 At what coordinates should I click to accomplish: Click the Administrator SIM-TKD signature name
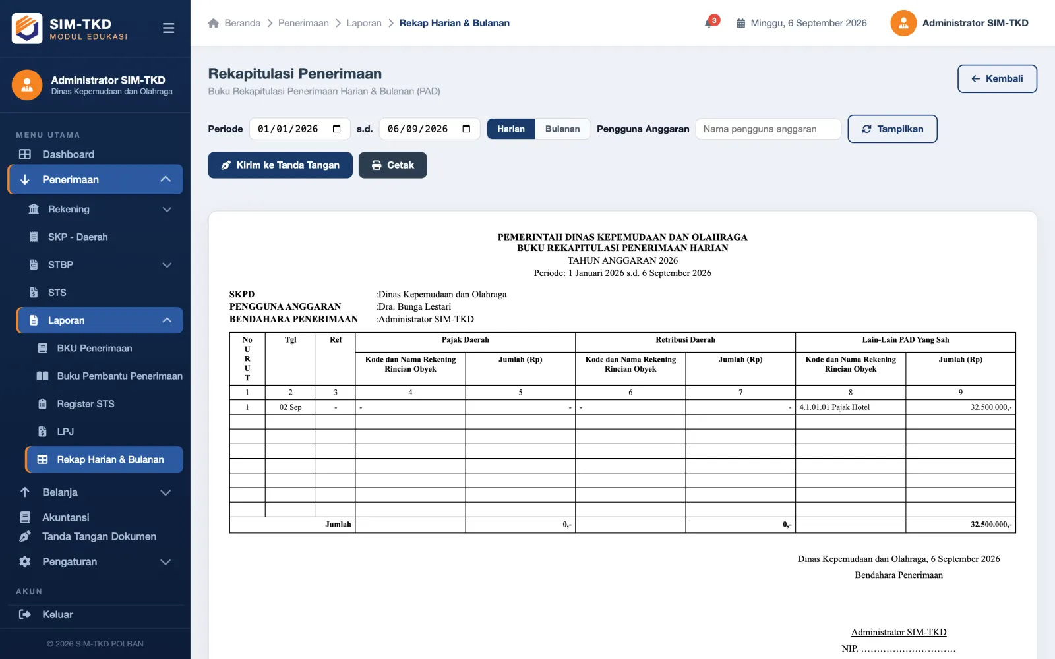[899, 632]
